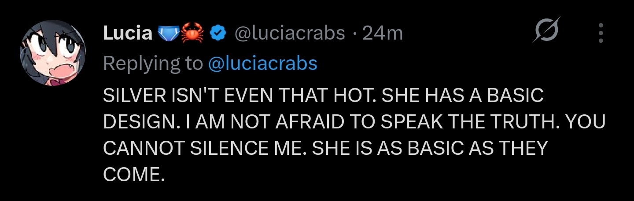Screen dimensions: 634x201
Task: Follow the blue @luciacrabs reply mention
Action: (x=262, y=64)
